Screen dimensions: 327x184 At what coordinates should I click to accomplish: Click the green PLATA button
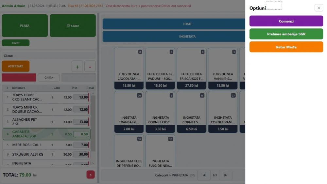pyautogui.click(x=25, y=25)
